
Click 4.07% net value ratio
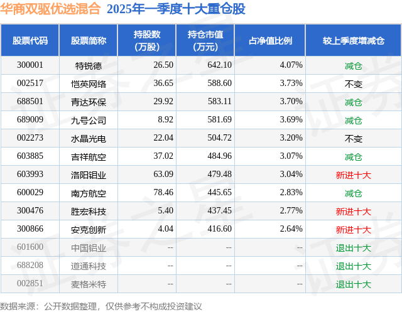point(291,65)
